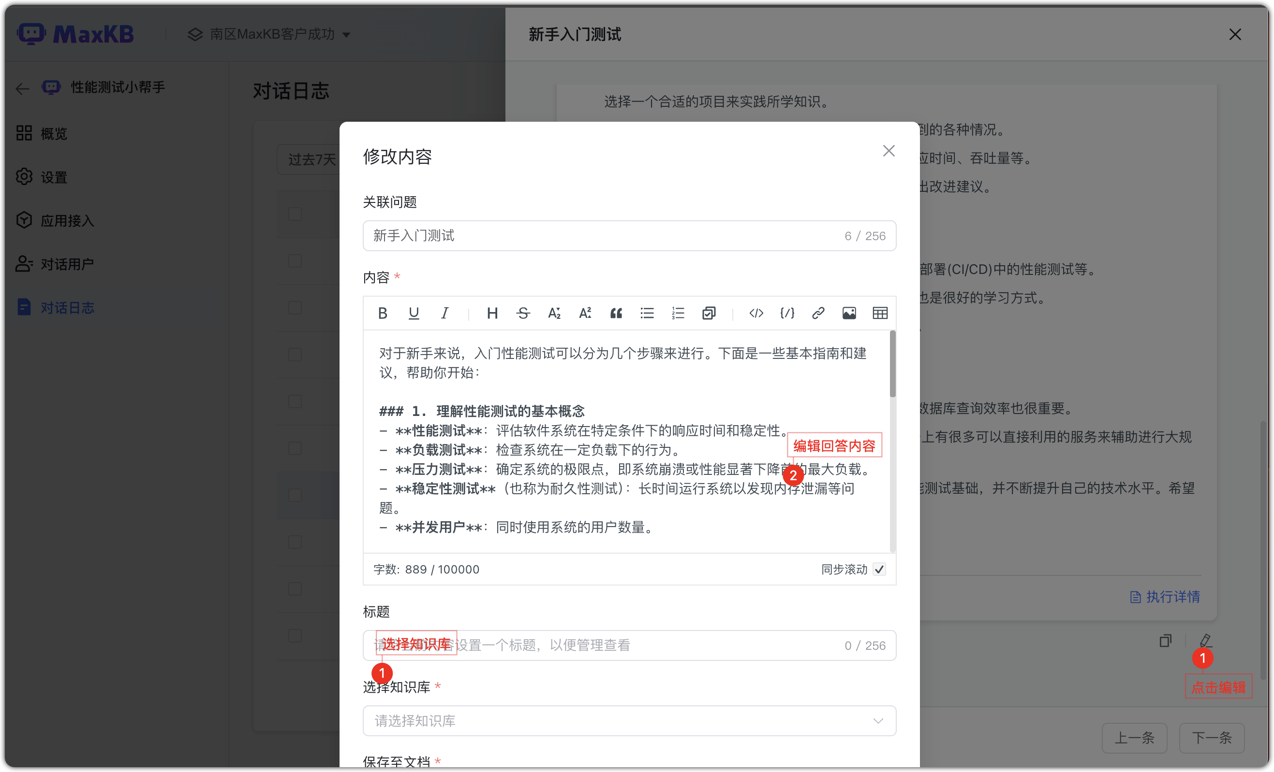Insert blockquote using quote icon
The height and width of the screenshot is (772, 1274).
616,313
